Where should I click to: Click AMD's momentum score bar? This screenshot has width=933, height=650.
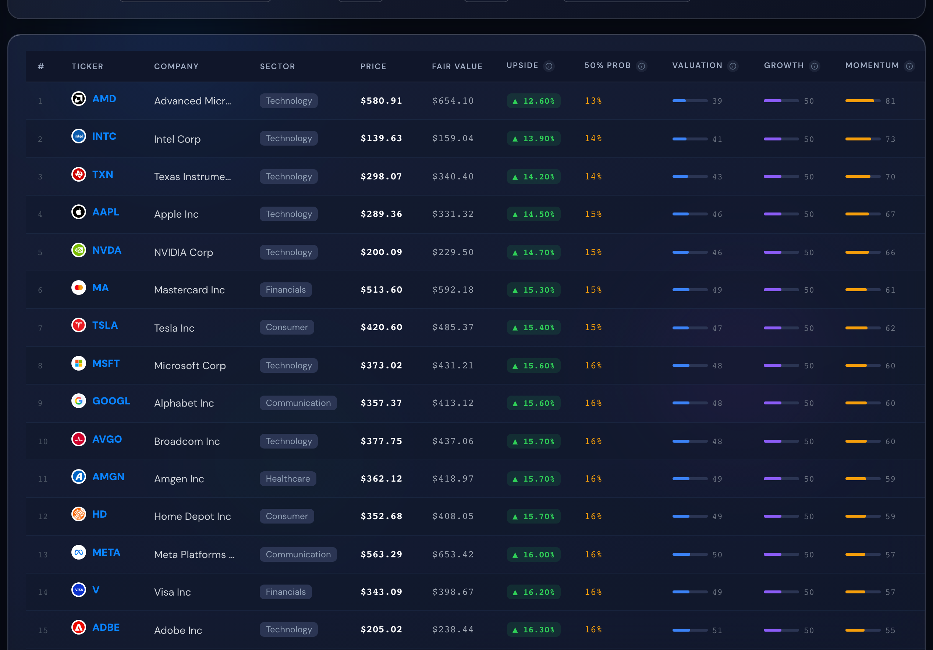(x=863, y=101)
